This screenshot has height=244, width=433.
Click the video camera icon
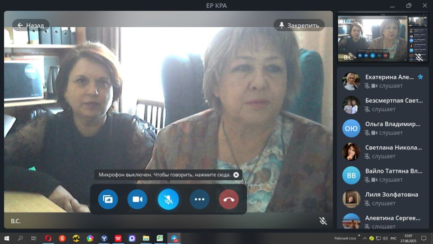[x=138, y=199]
